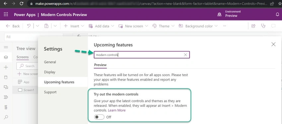Viewport: 282px width, 124px height.
Task: Open the Media icon in left rail
Action: 6,87
